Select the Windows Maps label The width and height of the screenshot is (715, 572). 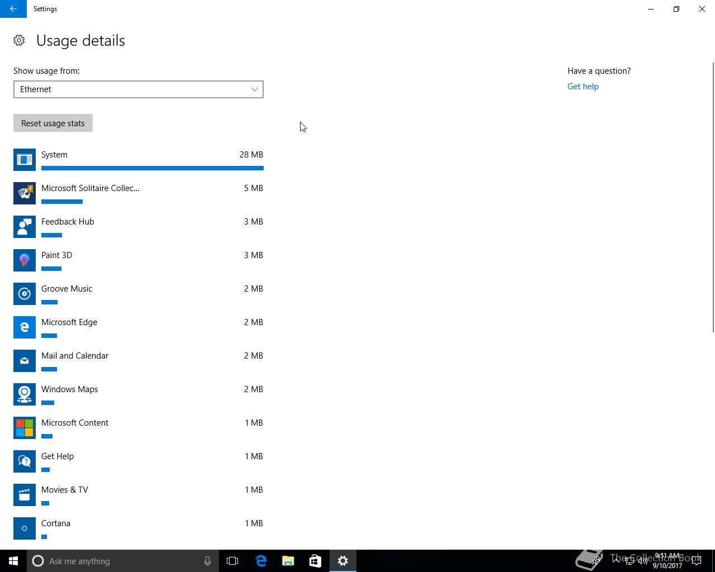69,389
